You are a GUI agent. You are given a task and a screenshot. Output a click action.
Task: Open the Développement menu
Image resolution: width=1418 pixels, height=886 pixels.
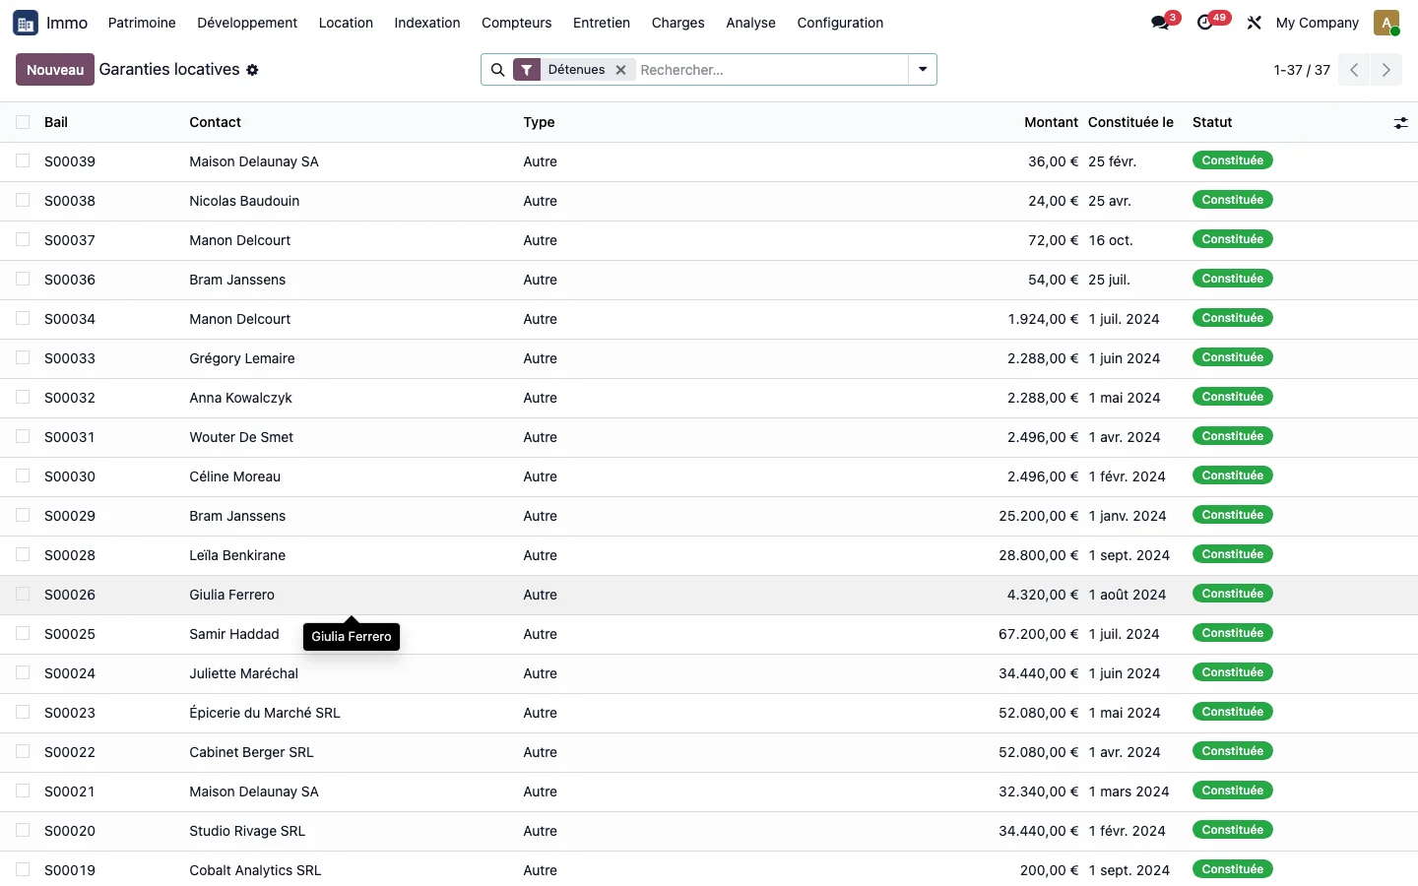click(x=247, y=23)
